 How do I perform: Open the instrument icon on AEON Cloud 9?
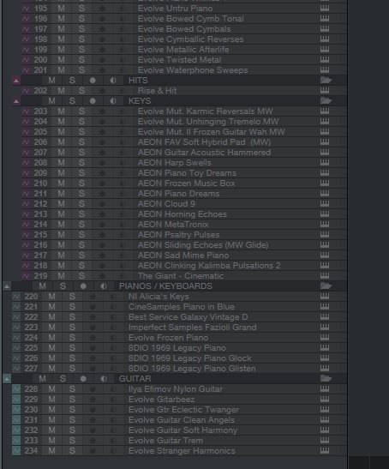tap(325, 204)
